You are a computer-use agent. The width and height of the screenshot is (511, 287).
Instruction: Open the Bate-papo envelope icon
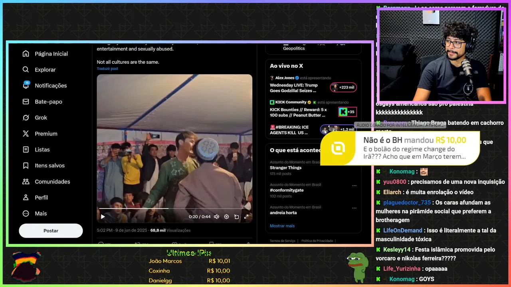(x=26, y=102)
